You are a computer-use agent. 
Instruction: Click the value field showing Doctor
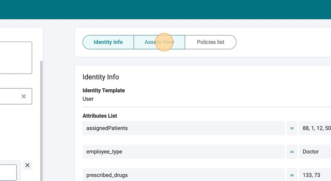point(315,152)
